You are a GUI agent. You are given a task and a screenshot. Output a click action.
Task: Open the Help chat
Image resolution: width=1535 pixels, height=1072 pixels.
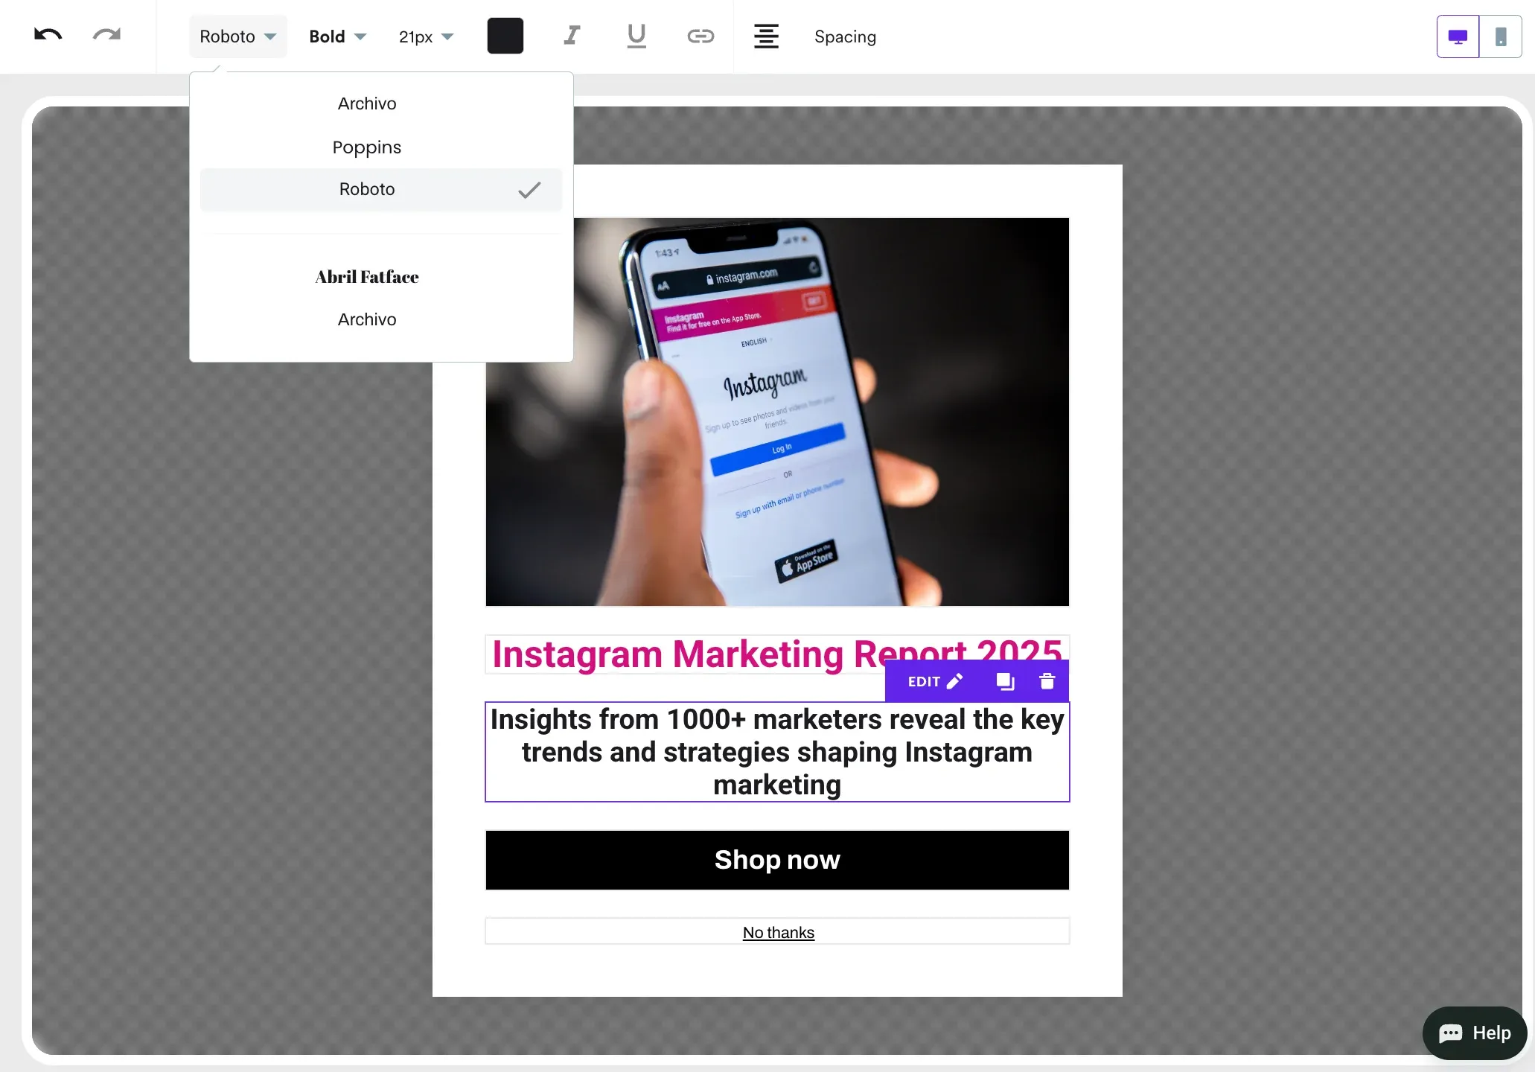pyautogui.click(x=1475, y=1033)
